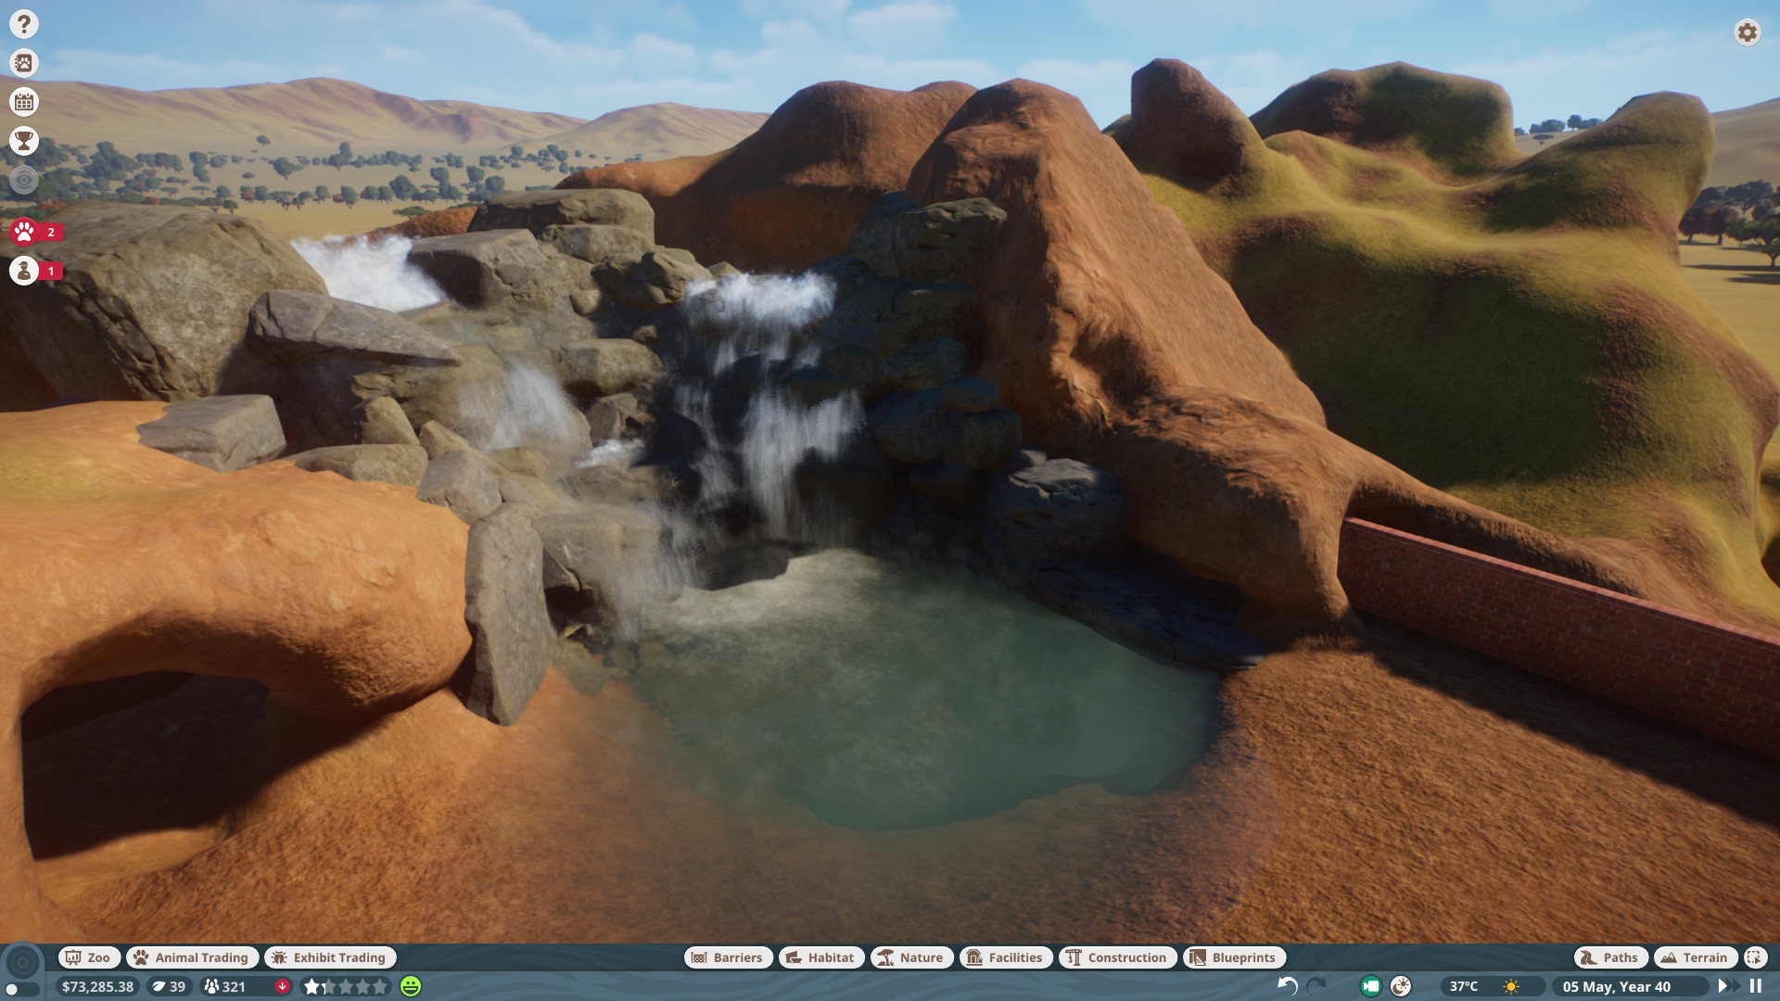This screenshot has width=1780, height=1001.
Task: Open the Nature build menu
Action: pyautogui.click(x=911, y=957)
